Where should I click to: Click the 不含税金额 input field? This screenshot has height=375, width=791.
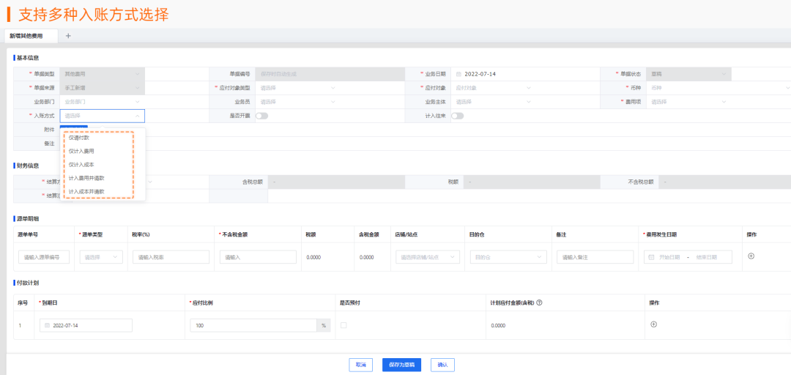[258, 257]
